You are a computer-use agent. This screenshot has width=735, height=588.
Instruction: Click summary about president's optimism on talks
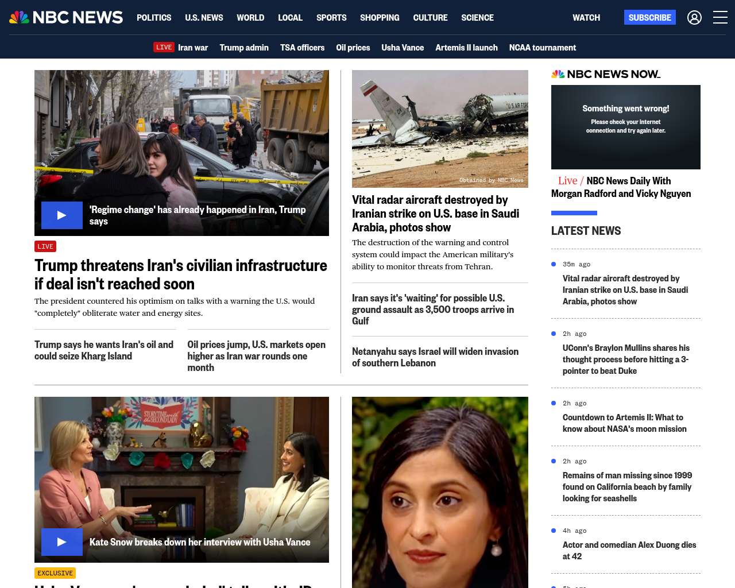click(x=175, y=307)
